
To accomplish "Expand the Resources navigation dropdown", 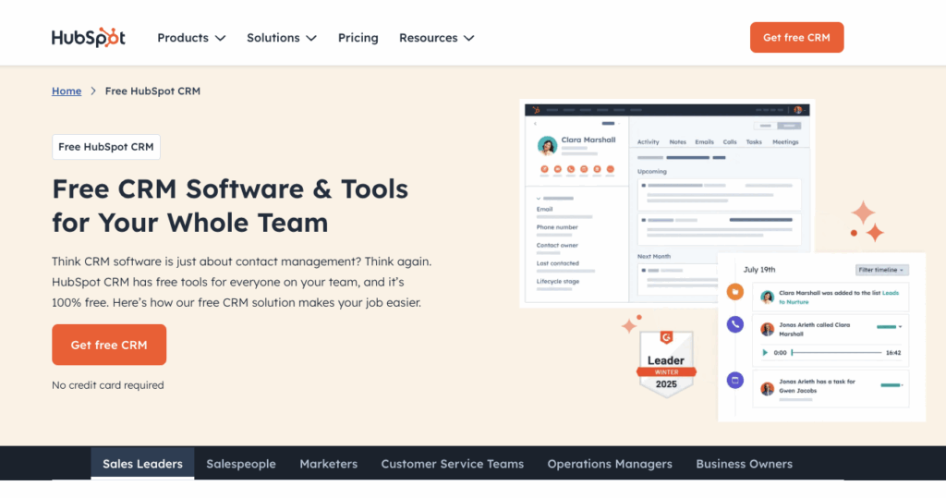I will pos(436,38).
